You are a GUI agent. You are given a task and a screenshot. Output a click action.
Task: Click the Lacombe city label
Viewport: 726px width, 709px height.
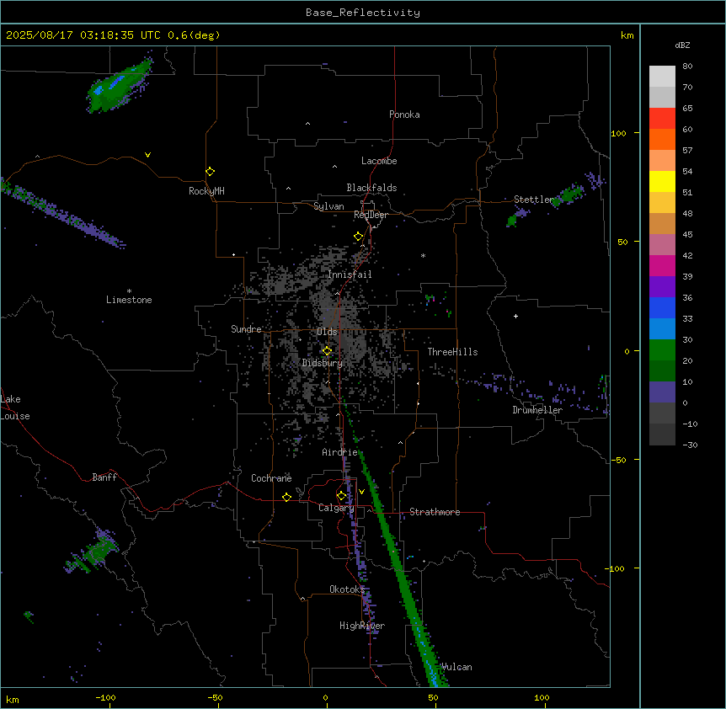click(379, 161)
